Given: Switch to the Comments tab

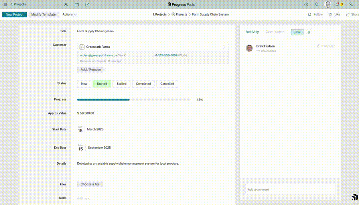Looking at the screenshot, I should 275,32.
